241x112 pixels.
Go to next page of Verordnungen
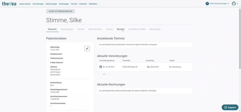coord(109,74)
